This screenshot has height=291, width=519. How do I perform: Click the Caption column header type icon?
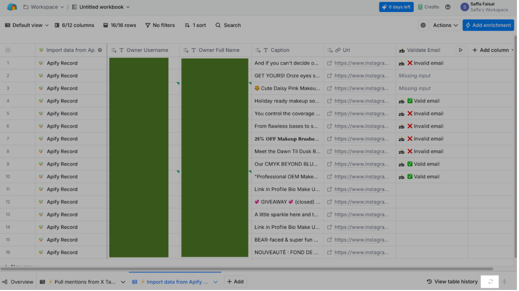[267, 50]
